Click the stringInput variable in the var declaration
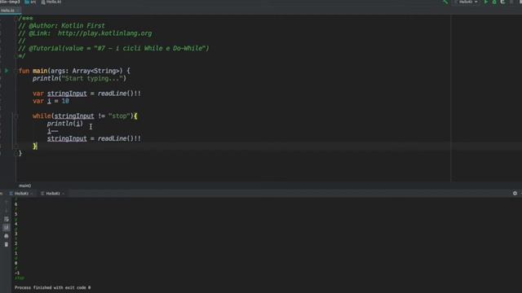The height and width of the screenshot is (293, 522). [x=67, y=94]
